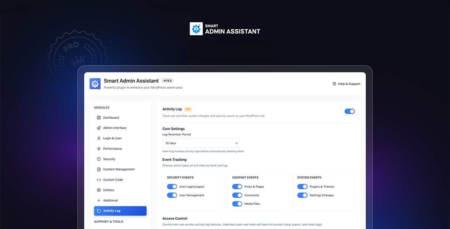Viewport: 450px width, 229px height.
Task: Turn off the main Activity Log toggle
Action: click(350, 111)
